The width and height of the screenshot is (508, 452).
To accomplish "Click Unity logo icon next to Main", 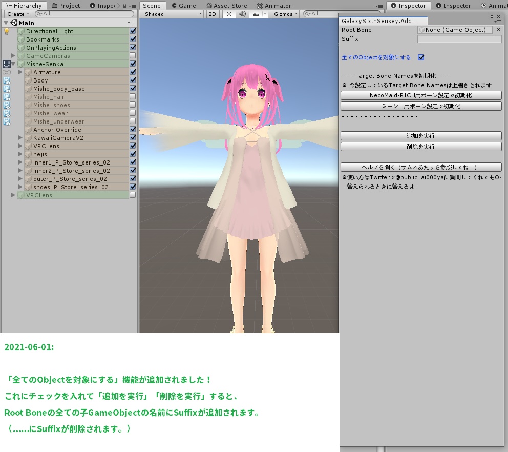I will [14, 23].
